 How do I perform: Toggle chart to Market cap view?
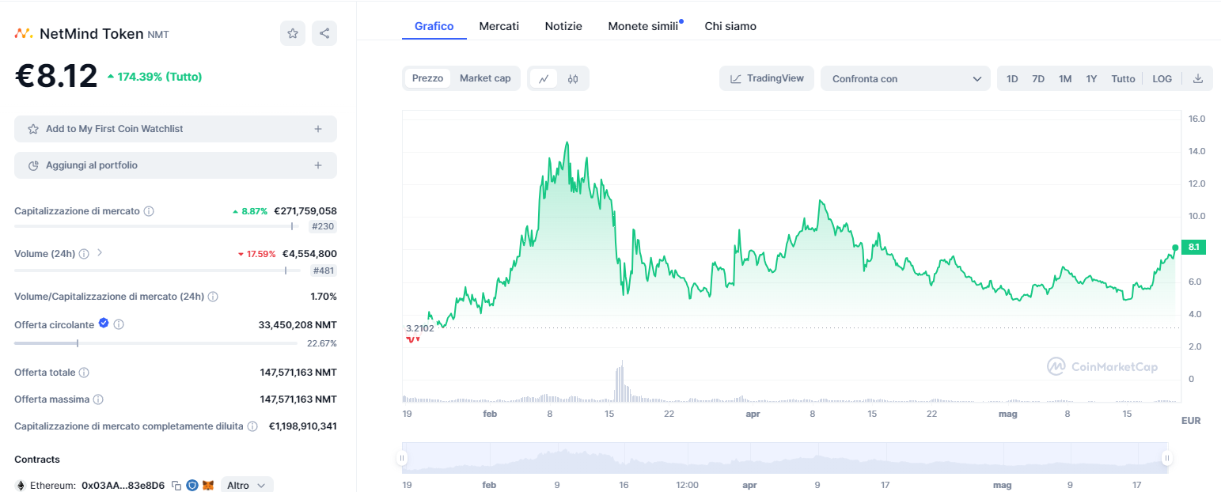(485, 78)
